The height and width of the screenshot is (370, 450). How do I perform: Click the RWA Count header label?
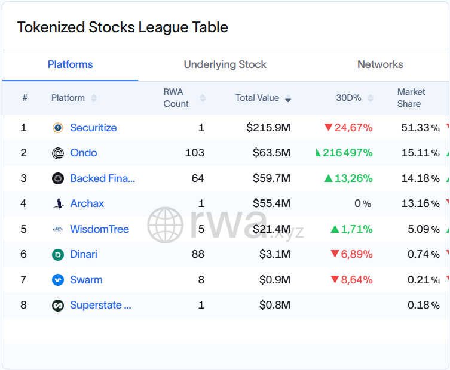176,98
